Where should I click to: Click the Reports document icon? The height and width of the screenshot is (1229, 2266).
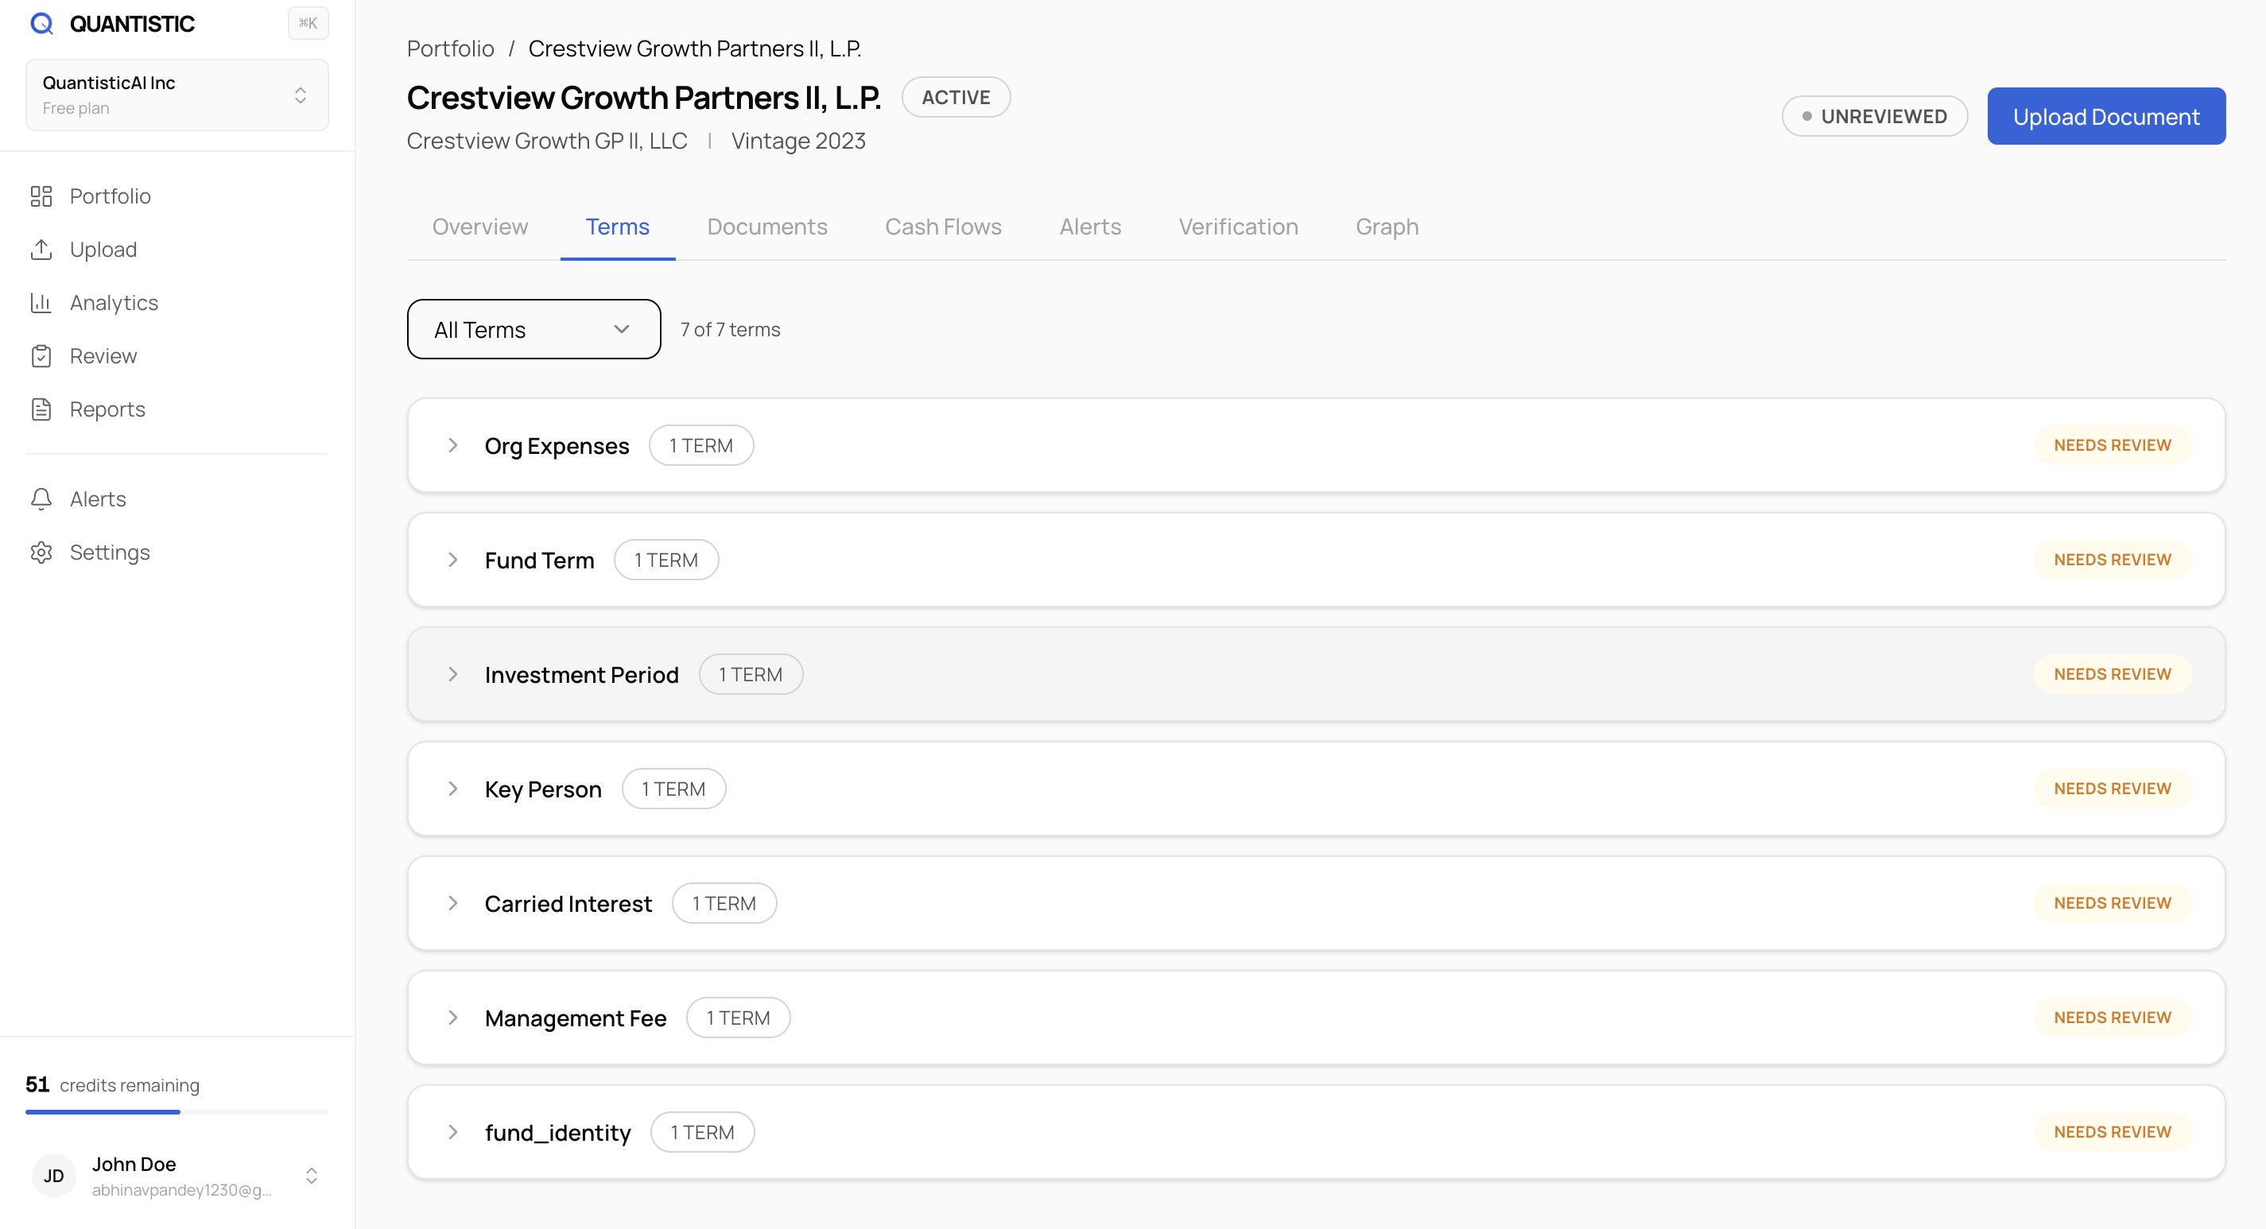click(41, 410)
